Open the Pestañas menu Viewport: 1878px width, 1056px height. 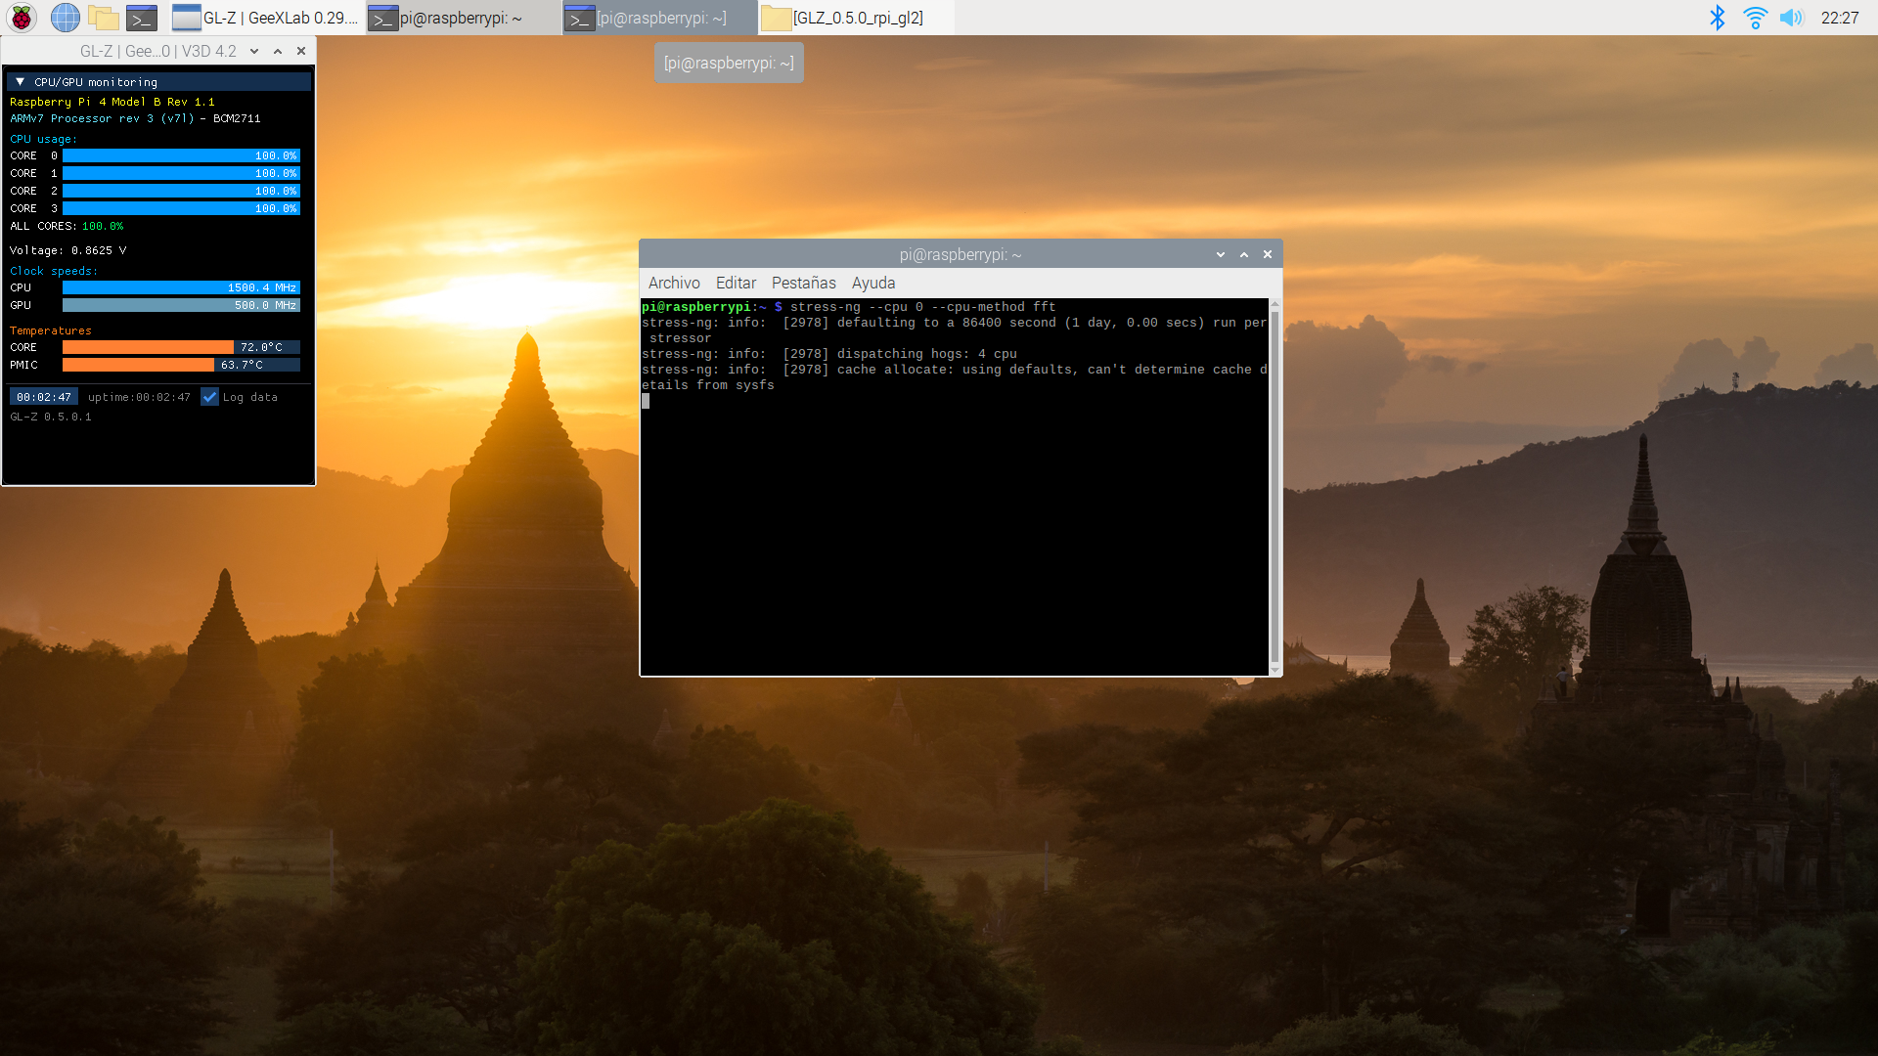(x=803, y=283)
